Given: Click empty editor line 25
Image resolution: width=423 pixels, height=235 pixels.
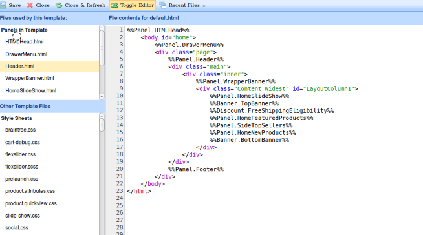Looking at the screenshot, I should [x=274, y=206].
